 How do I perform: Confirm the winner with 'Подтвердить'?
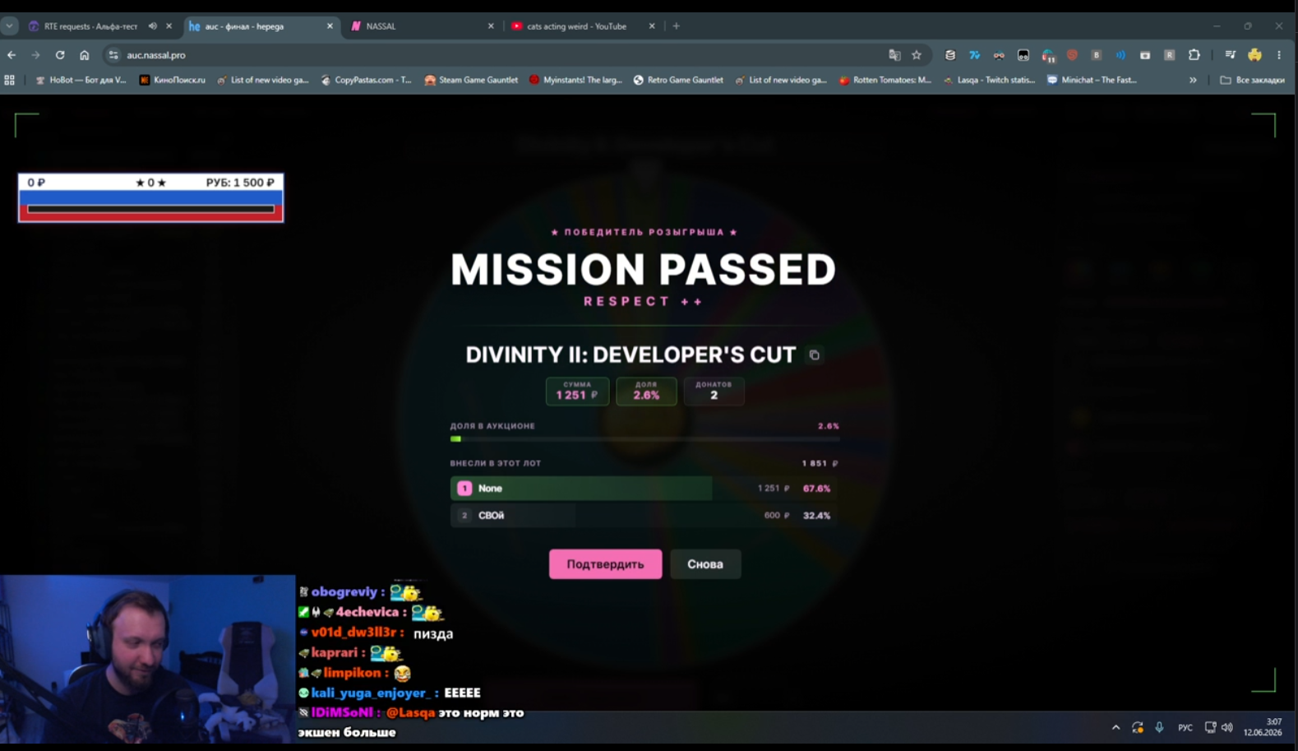tap(605, 564)
